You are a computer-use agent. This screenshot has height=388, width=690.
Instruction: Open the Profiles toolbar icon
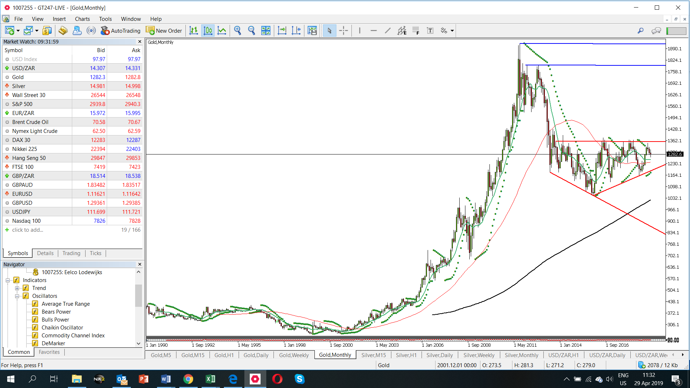point(28,31)
